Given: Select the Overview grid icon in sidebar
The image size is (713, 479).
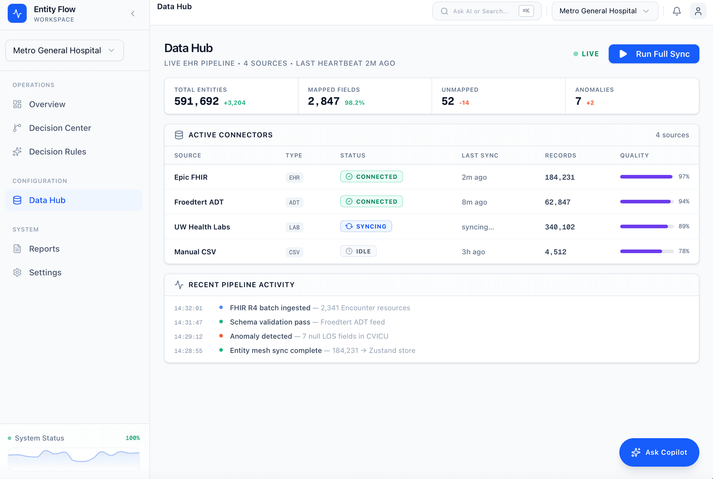Looking at the screenshot, I should coord(17,104).
